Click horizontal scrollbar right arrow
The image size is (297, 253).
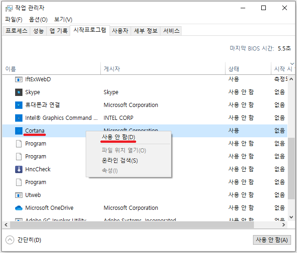click(x=284, y=225)
